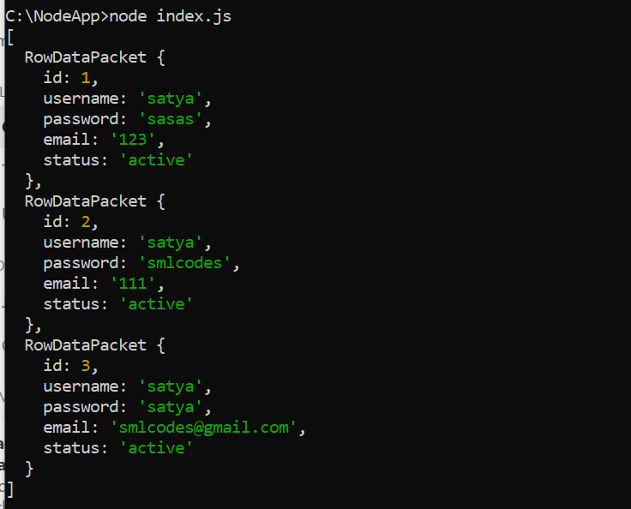This screenshot has height=509, width=631.
Task: Select the first RowDataPacket label
Action: pyautogui.click(x=86, y=57)
